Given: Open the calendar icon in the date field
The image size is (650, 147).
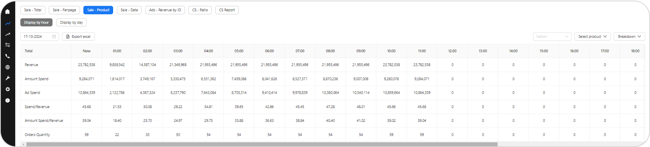Looking at the screenshot, I should (x=54, y=37).
